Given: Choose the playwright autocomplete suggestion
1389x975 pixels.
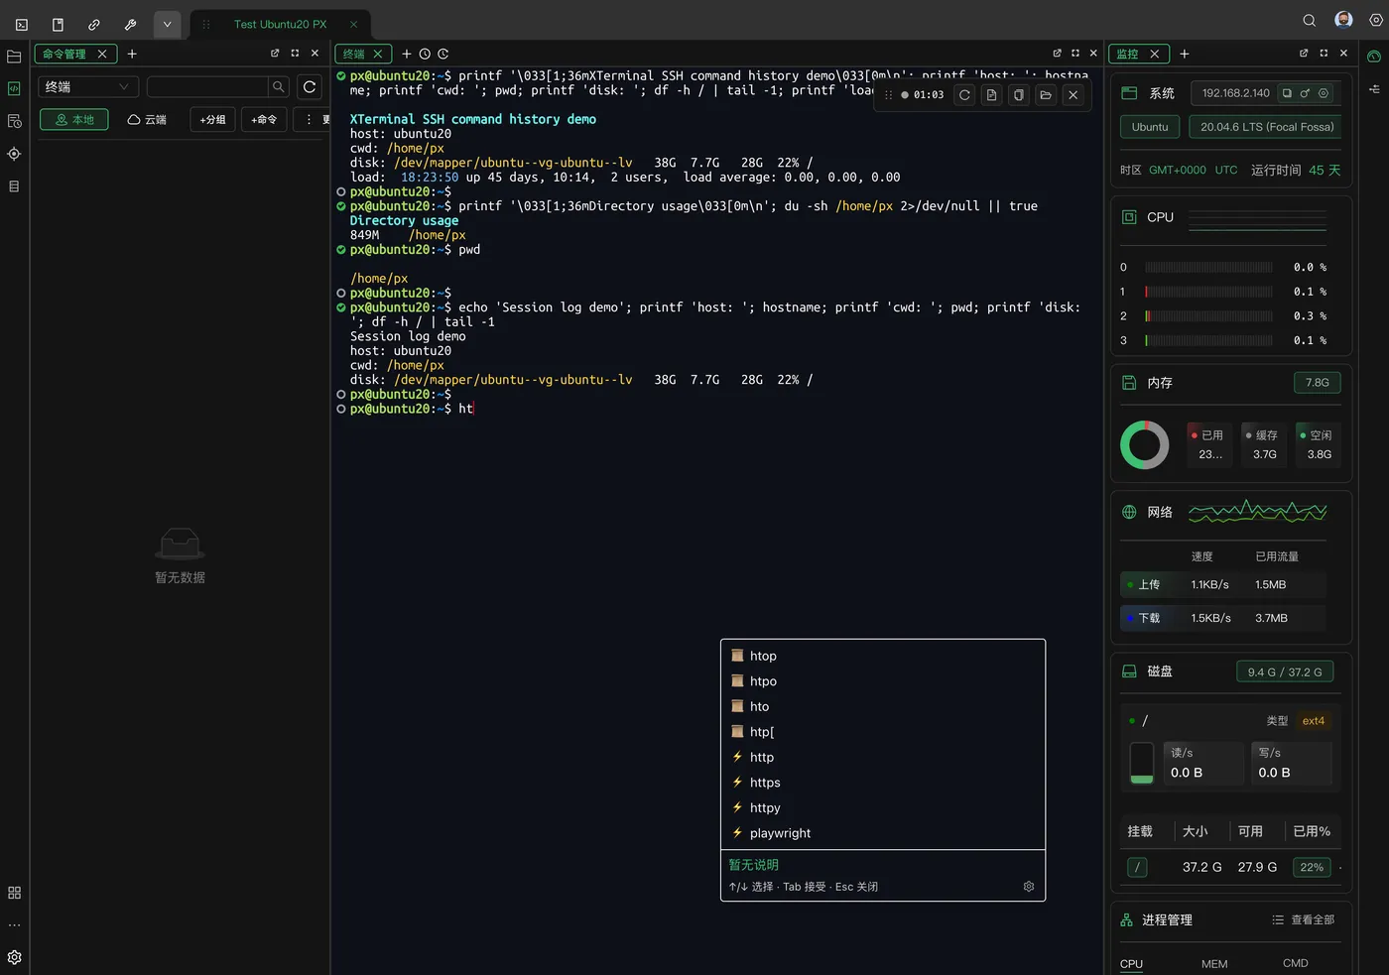Looking at the screenshot, I should tap(883, 833).
